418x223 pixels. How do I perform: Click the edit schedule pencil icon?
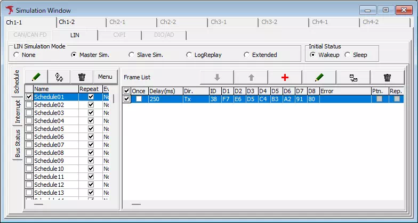tap(36, 77)
